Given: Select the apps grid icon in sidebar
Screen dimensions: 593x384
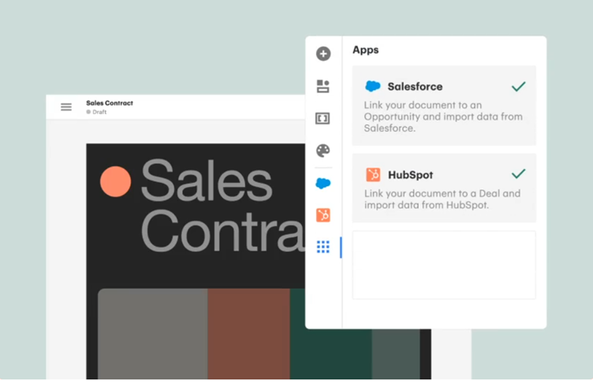Looking at the screenshot, I should click(323, 248).
